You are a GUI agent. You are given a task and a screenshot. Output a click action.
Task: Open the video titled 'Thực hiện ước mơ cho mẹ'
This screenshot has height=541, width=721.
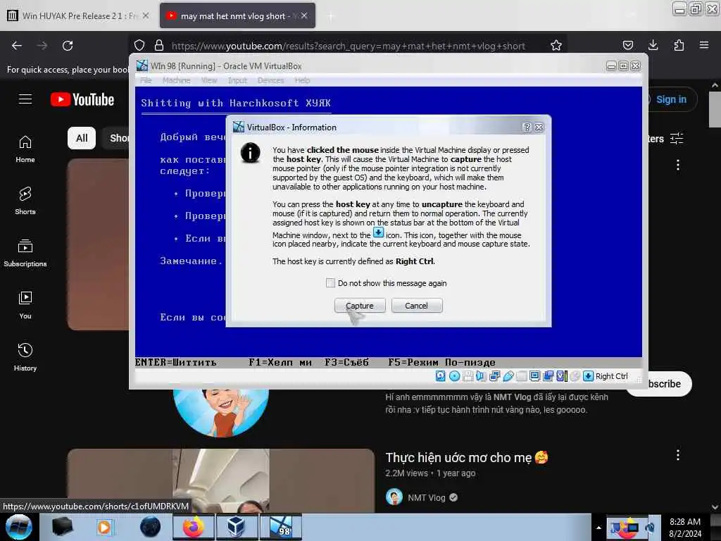pos(467,458)
